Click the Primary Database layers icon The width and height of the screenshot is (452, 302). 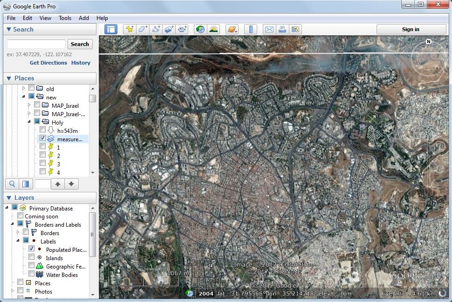[x=23, y=208]
